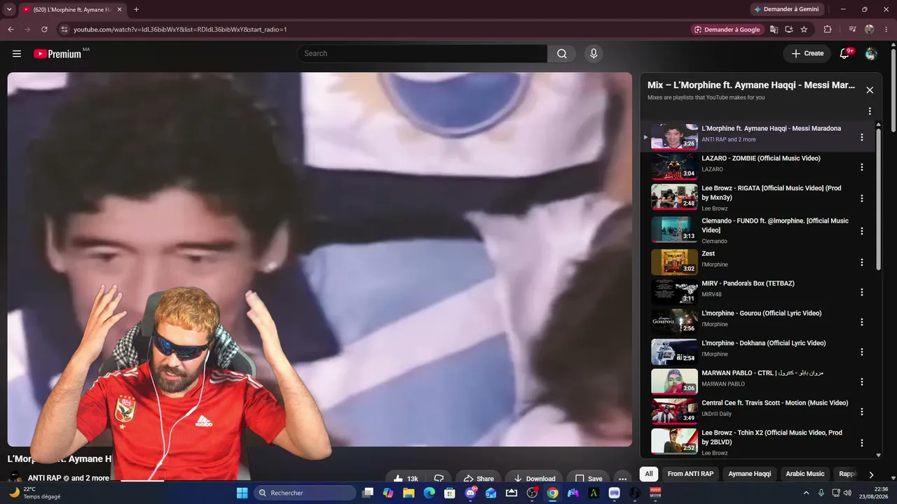Viewport: 897px width, 504px height.
Task: Select the Aymane Haqqi chip
Action: [x=749, y=474]
